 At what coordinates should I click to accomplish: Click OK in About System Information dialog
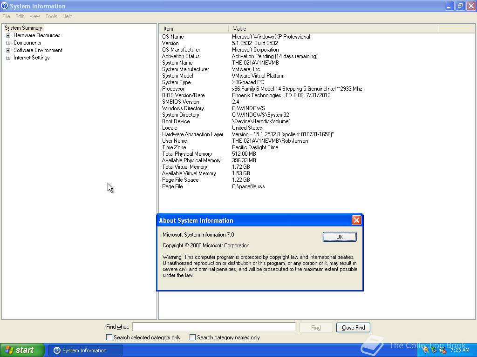coord(340,237)
